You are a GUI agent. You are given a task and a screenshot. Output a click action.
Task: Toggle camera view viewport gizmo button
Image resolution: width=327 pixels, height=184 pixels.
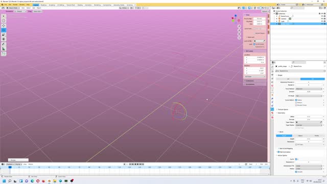[x=239, y=34]
